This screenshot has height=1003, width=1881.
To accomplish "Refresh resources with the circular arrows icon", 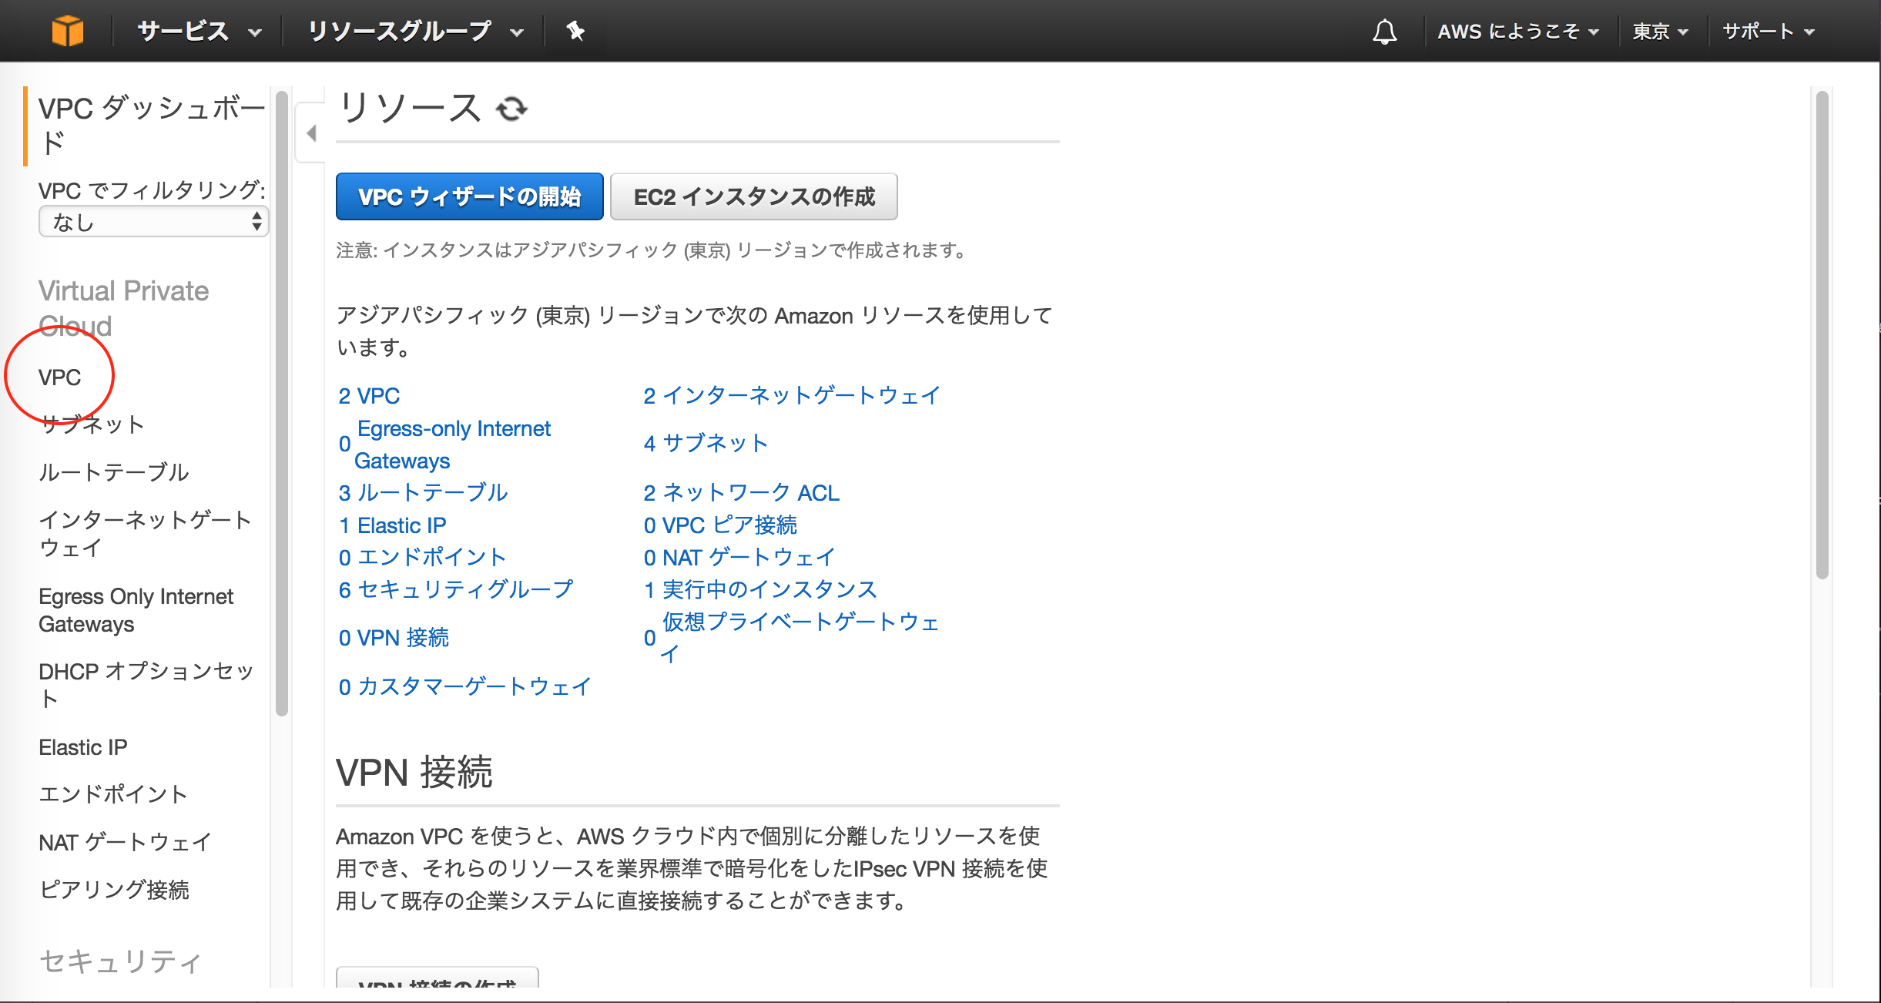I will coord(511,109).
